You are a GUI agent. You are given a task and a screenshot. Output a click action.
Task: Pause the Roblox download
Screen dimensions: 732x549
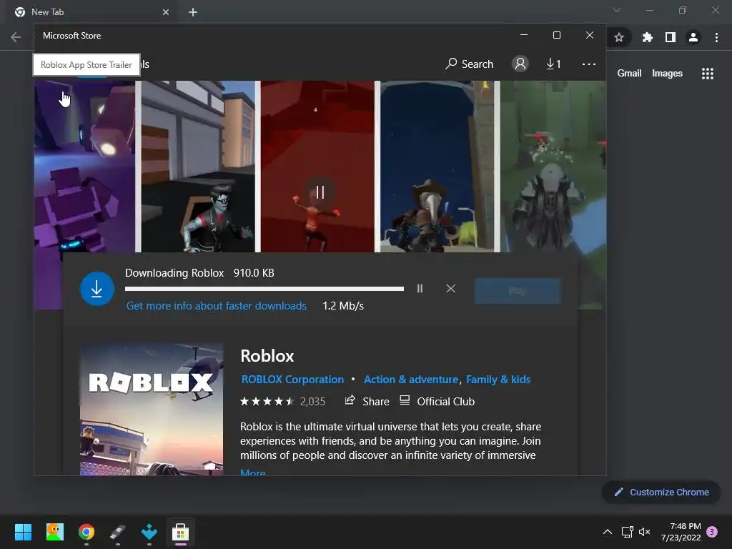pyautogui.click(x=420, y=289)
